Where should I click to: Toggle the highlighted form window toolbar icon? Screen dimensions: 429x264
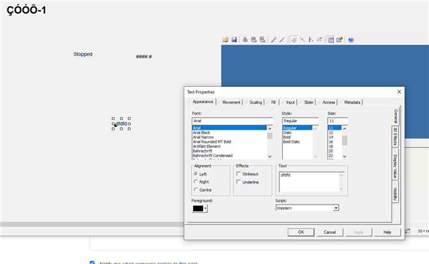point(331,40)
